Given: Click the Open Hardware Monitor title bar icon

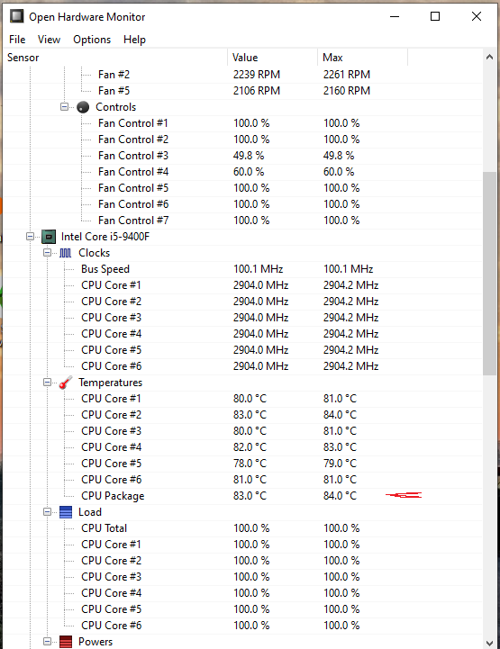Looking at the screenshot, I should tap(16, 16).
